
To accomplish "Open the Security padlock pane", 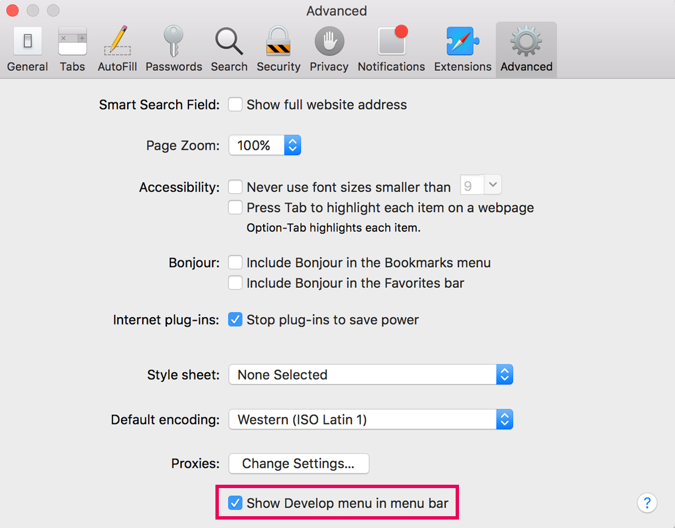I will [278, 49].
